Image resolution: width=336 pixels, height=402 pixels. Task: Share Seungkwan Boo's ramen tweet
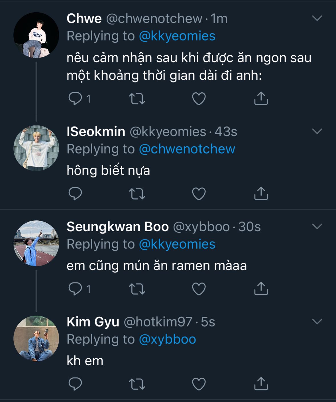[261, 289]
